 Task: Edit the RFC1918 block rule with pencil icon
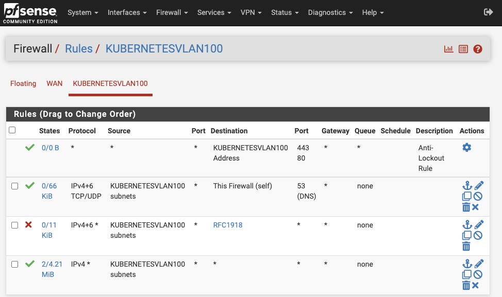point(476,224)
